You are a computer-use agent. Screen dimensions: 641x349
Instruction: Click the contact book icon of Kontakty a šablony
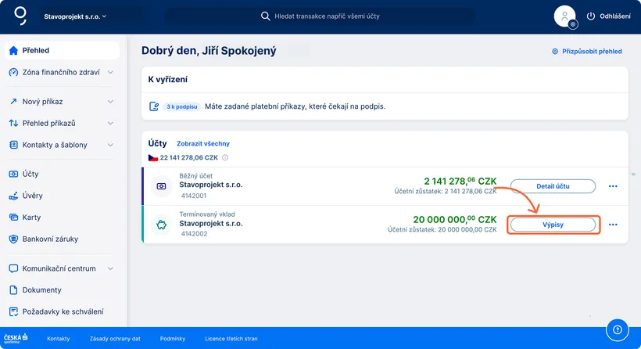pyautogui.click(x=13, y=145)
